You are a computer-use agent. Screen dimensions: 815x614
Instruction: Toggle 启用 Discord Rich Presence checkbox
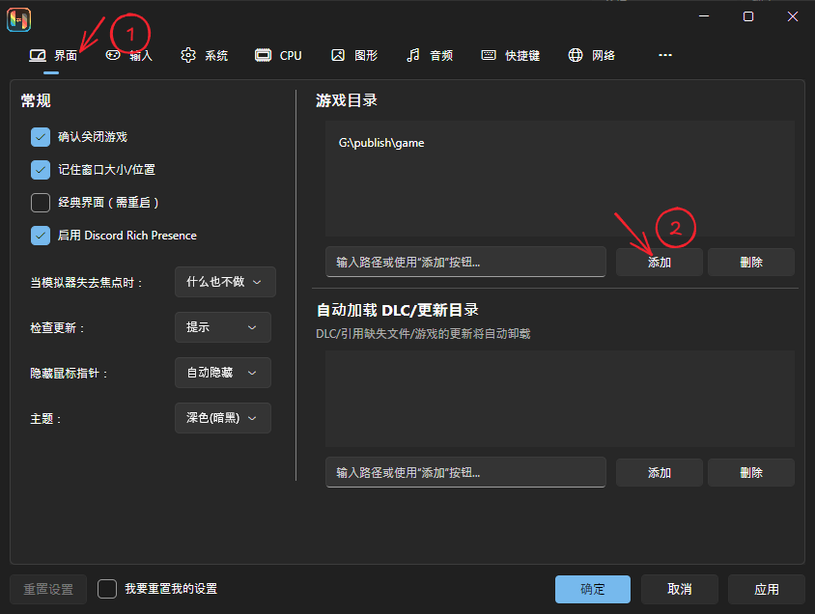pyautogui.click(x=41, y=236)
